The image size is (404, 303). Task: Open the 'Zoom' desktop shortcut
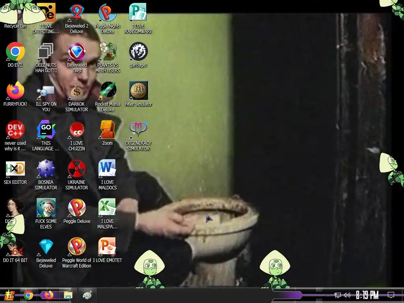tap(107, 133)
